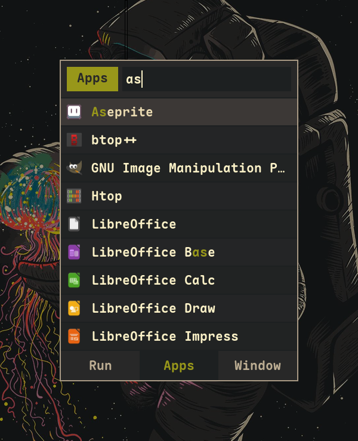Click the purple LibreOffice Base icon
This screenshot has height=441, width=358.
point(74,252)
